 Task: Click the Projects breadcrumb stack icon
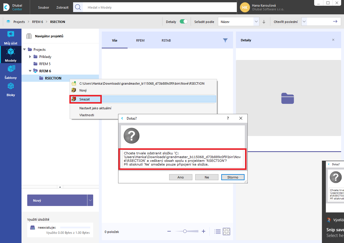[x=8, y=22]
